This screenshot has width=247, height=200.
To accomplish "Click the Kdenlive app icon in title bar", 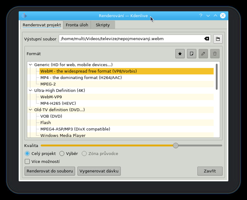I will 24,16.
